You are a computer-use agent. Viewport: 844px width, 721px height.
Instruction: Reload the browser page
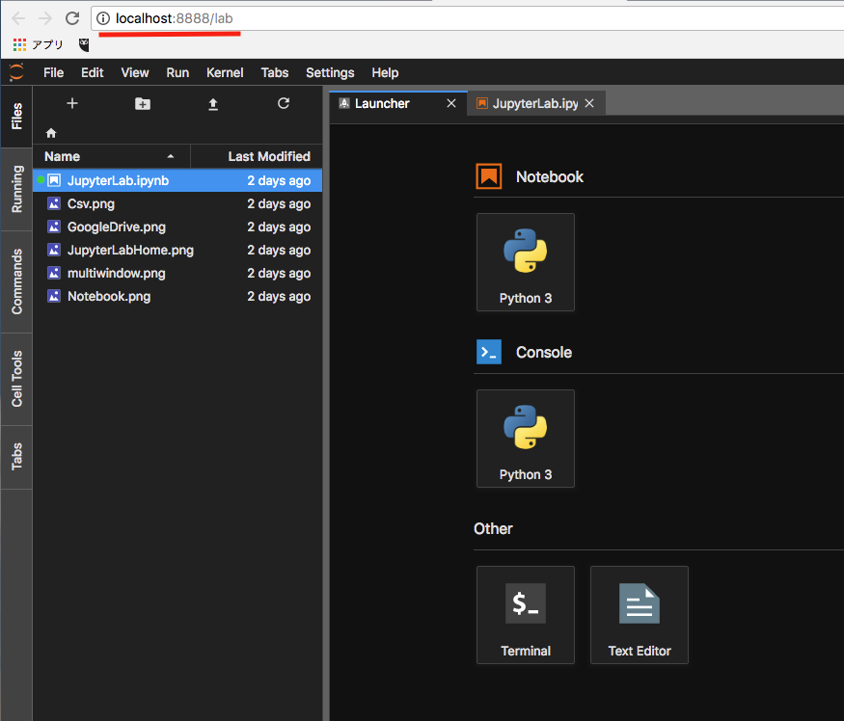[72, 18]
